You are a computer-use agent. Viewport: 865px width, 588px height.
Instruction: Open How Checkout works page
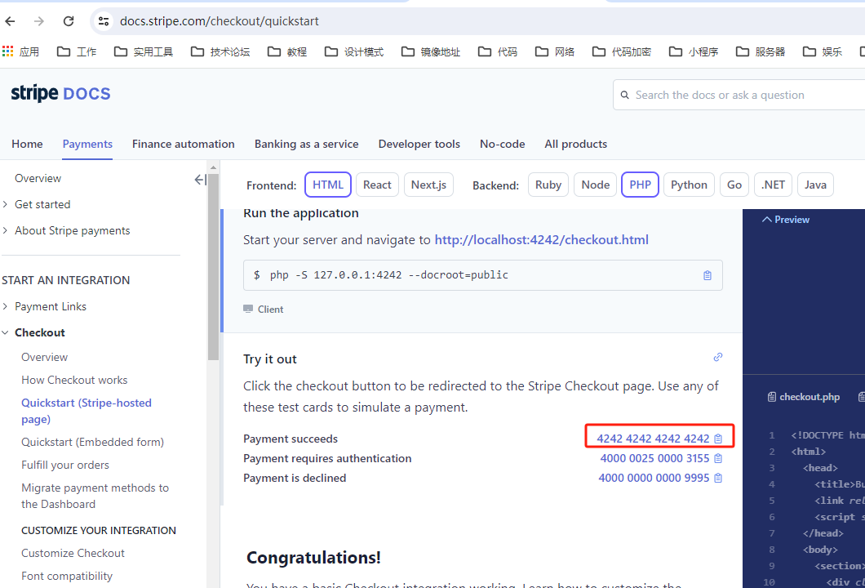click(x=74, y=380)
